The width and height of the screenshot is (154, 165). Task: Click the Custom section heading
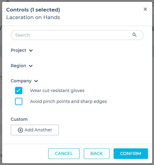(x=19, y=119)
